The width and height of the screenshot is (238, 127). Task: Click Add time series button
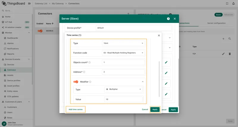coord(76,109)
